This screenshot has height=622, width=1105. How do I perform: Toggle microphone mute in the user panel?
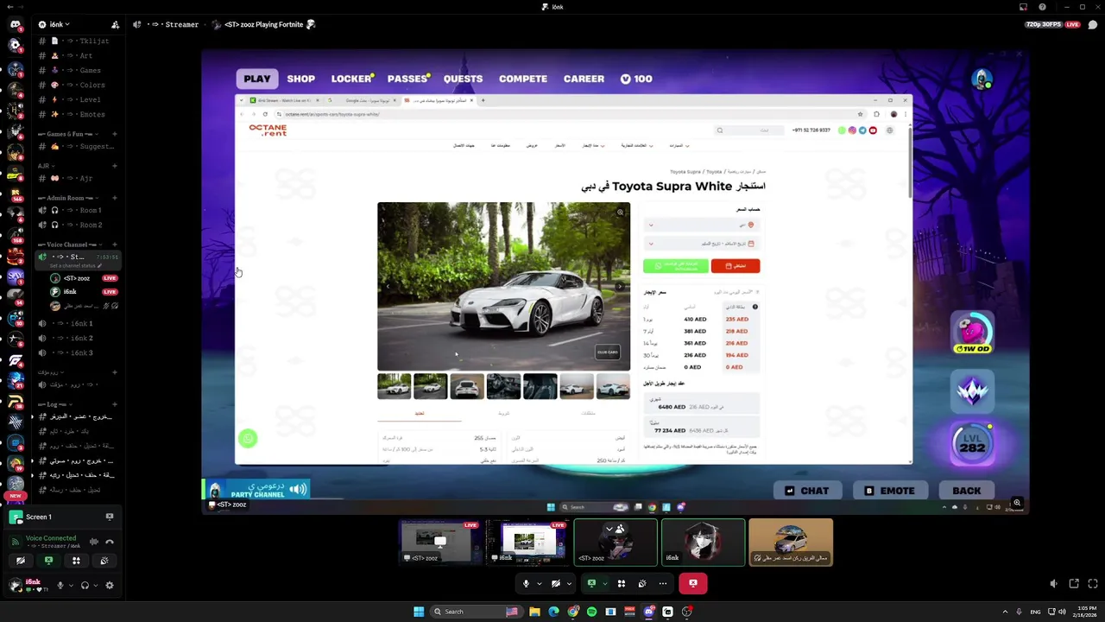click(x=60, y=585)
